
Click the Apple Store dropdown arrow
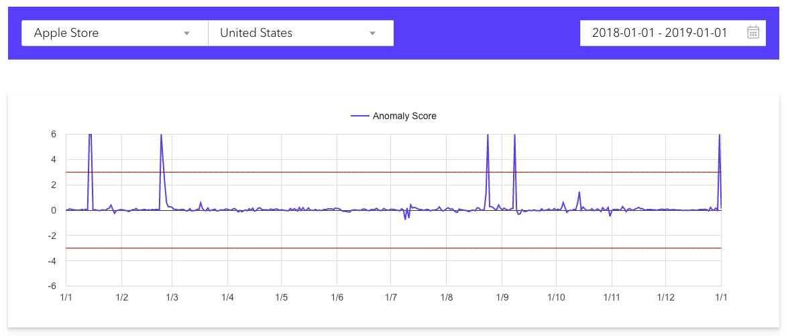click(x=187, y=33)
